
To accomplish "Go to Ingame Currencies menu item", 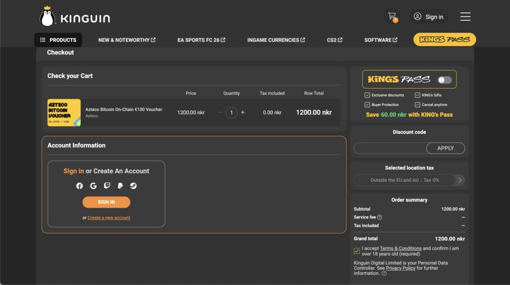I will pos(276,40).
